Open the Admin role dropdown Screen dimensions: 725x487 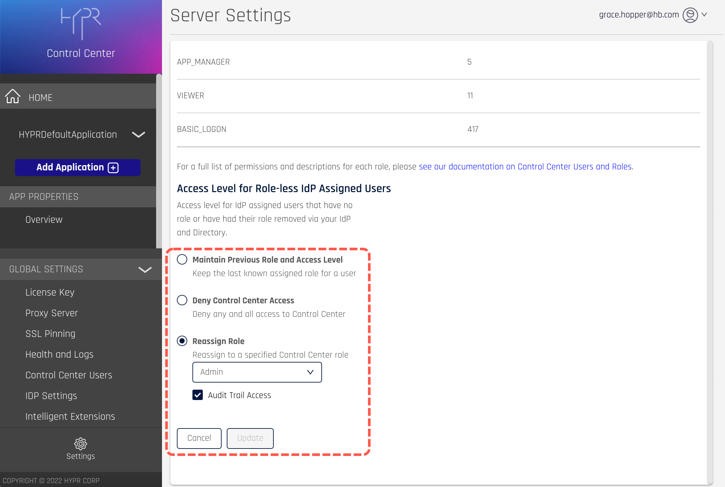point(257,372)
